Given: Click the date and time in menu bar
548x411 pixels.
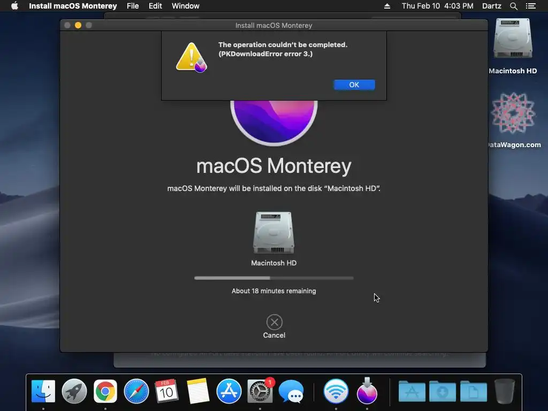Looking at the screenshot, I should 438,6.
